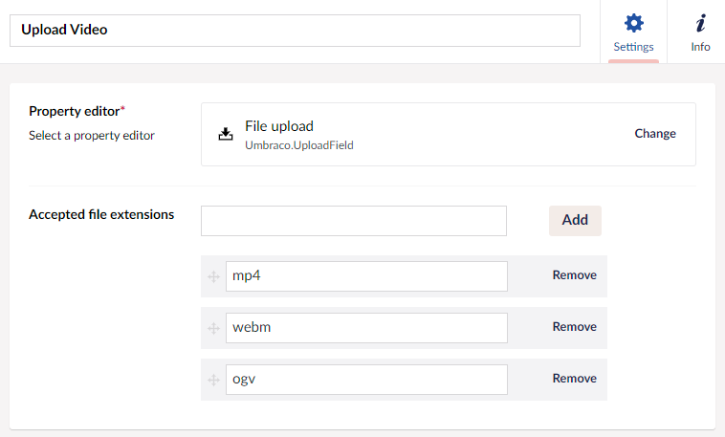Click the Settings gear icon

point(633,23)
